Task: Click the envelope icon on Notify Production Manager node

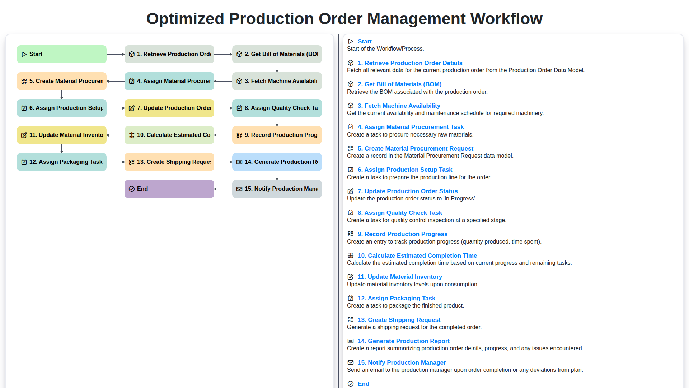Action: point(239,189)
